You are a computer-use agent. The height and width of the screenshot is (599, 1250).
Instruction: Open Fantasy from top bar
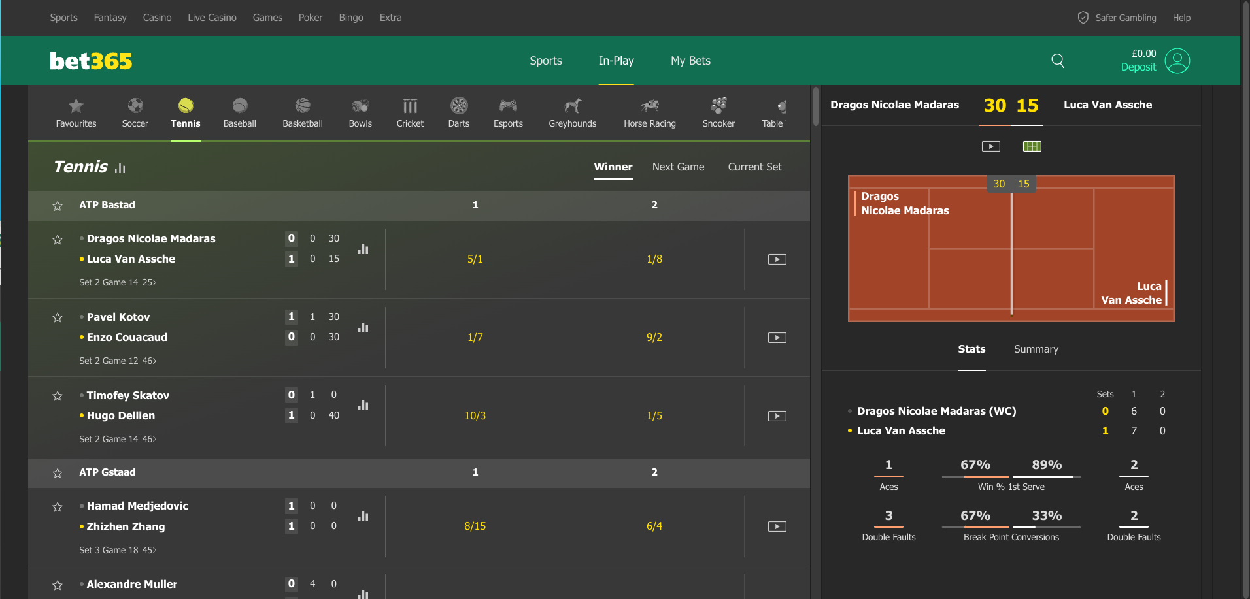point(110,18)
